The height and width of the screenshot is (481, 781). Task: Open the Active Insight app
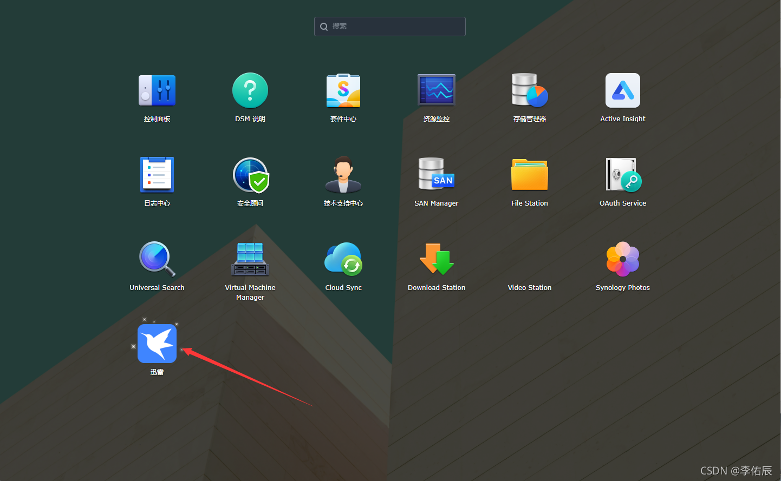tap(623, 91)
